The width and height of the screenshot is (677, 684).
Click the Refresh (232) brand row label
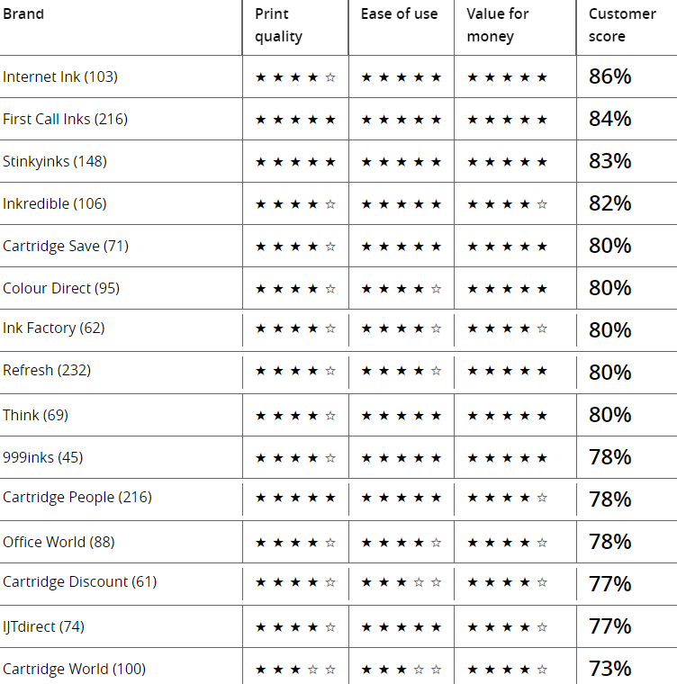pyautogui.click(x=47, y=371)
